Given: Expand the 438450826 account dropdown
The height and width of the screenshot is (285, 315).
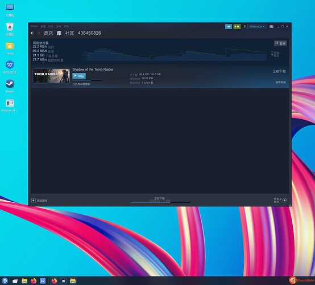Looking at the screenshot, I should coord(257,27).
